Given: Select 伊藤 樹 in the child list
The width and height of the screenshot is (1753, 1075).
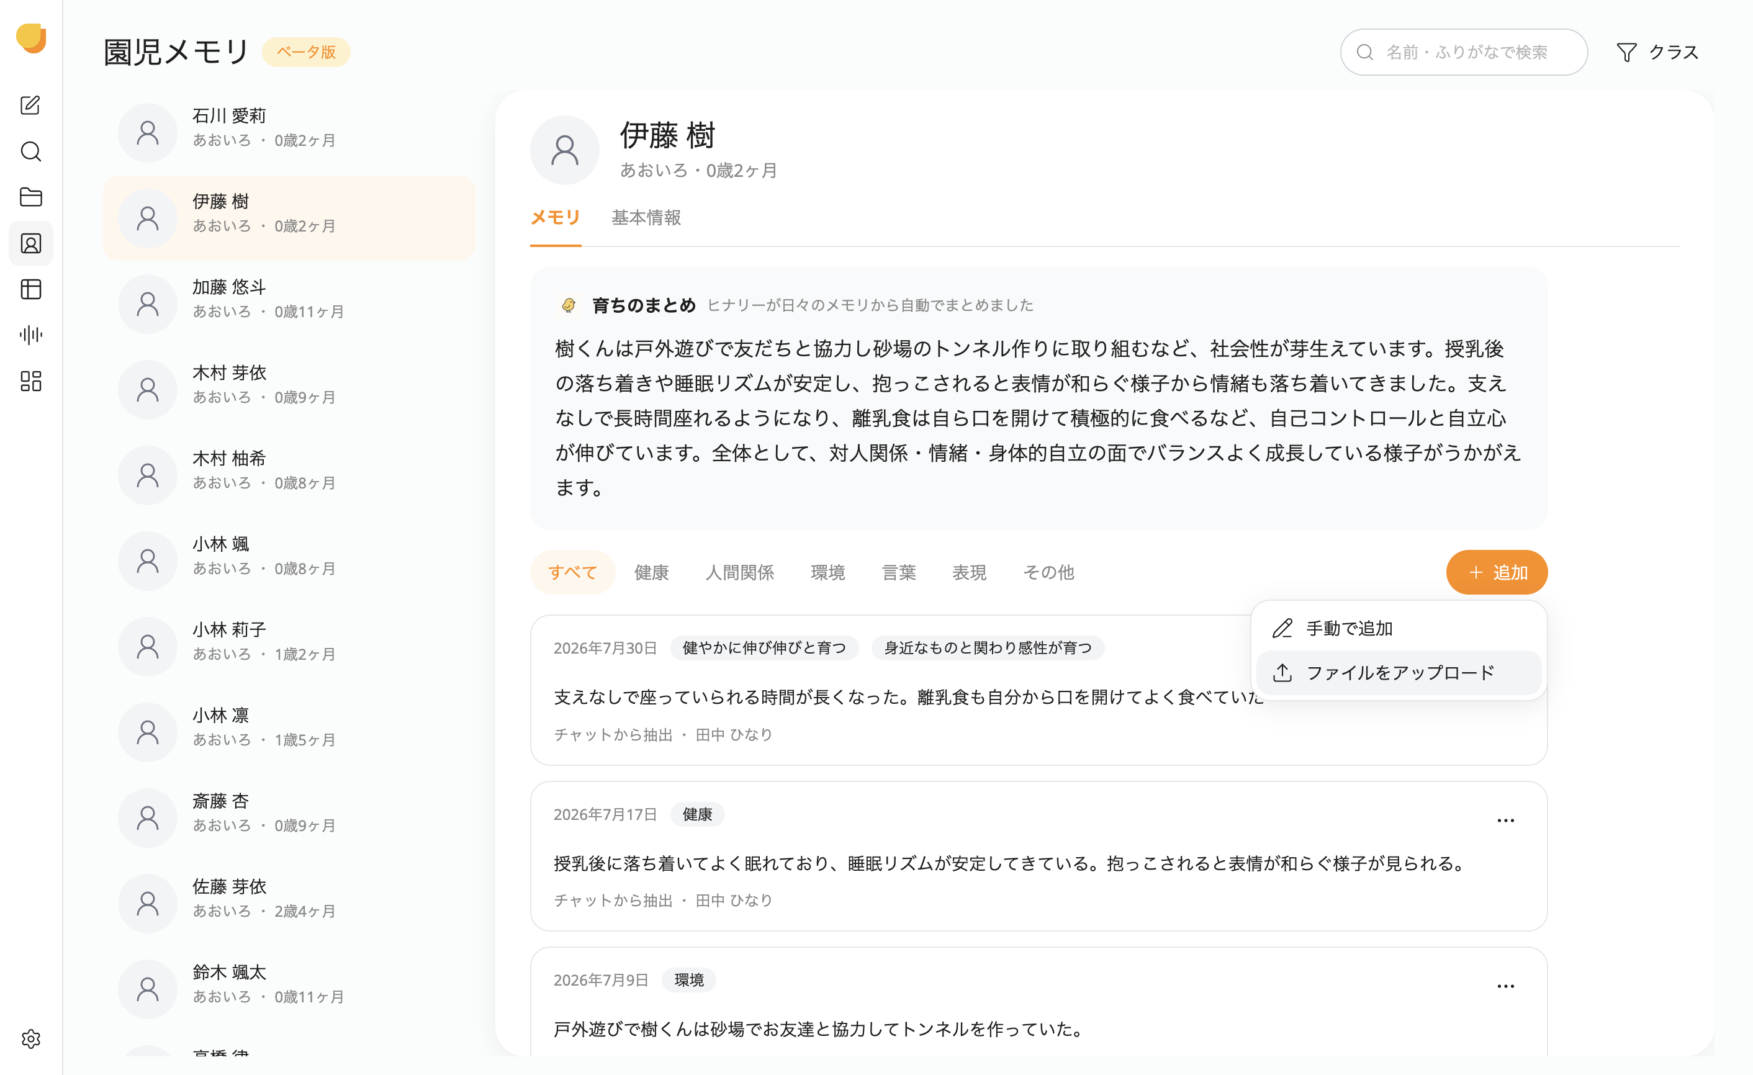Looking at the screenshot, I should point(289,218).
